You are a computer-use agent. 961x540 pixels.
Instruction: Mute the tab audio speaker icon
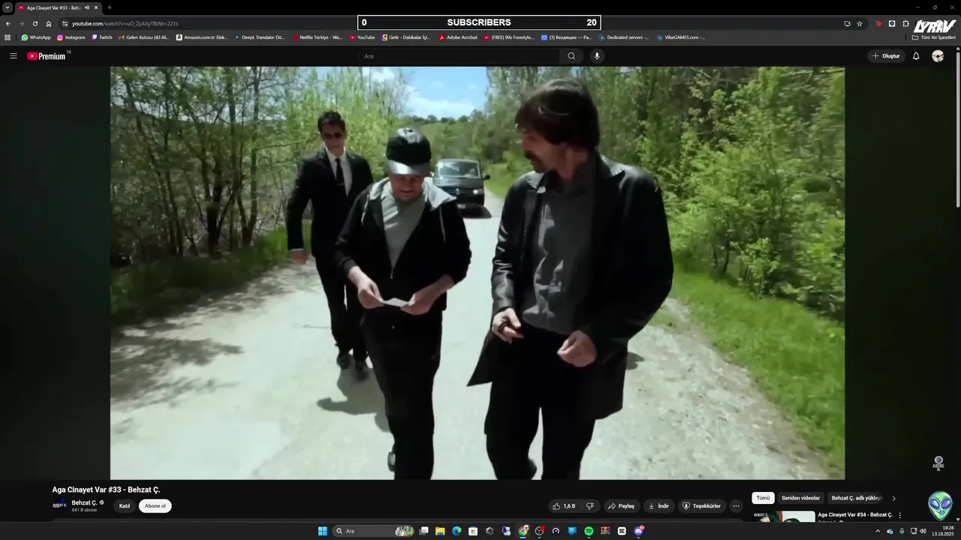click(x=87, y=7)
